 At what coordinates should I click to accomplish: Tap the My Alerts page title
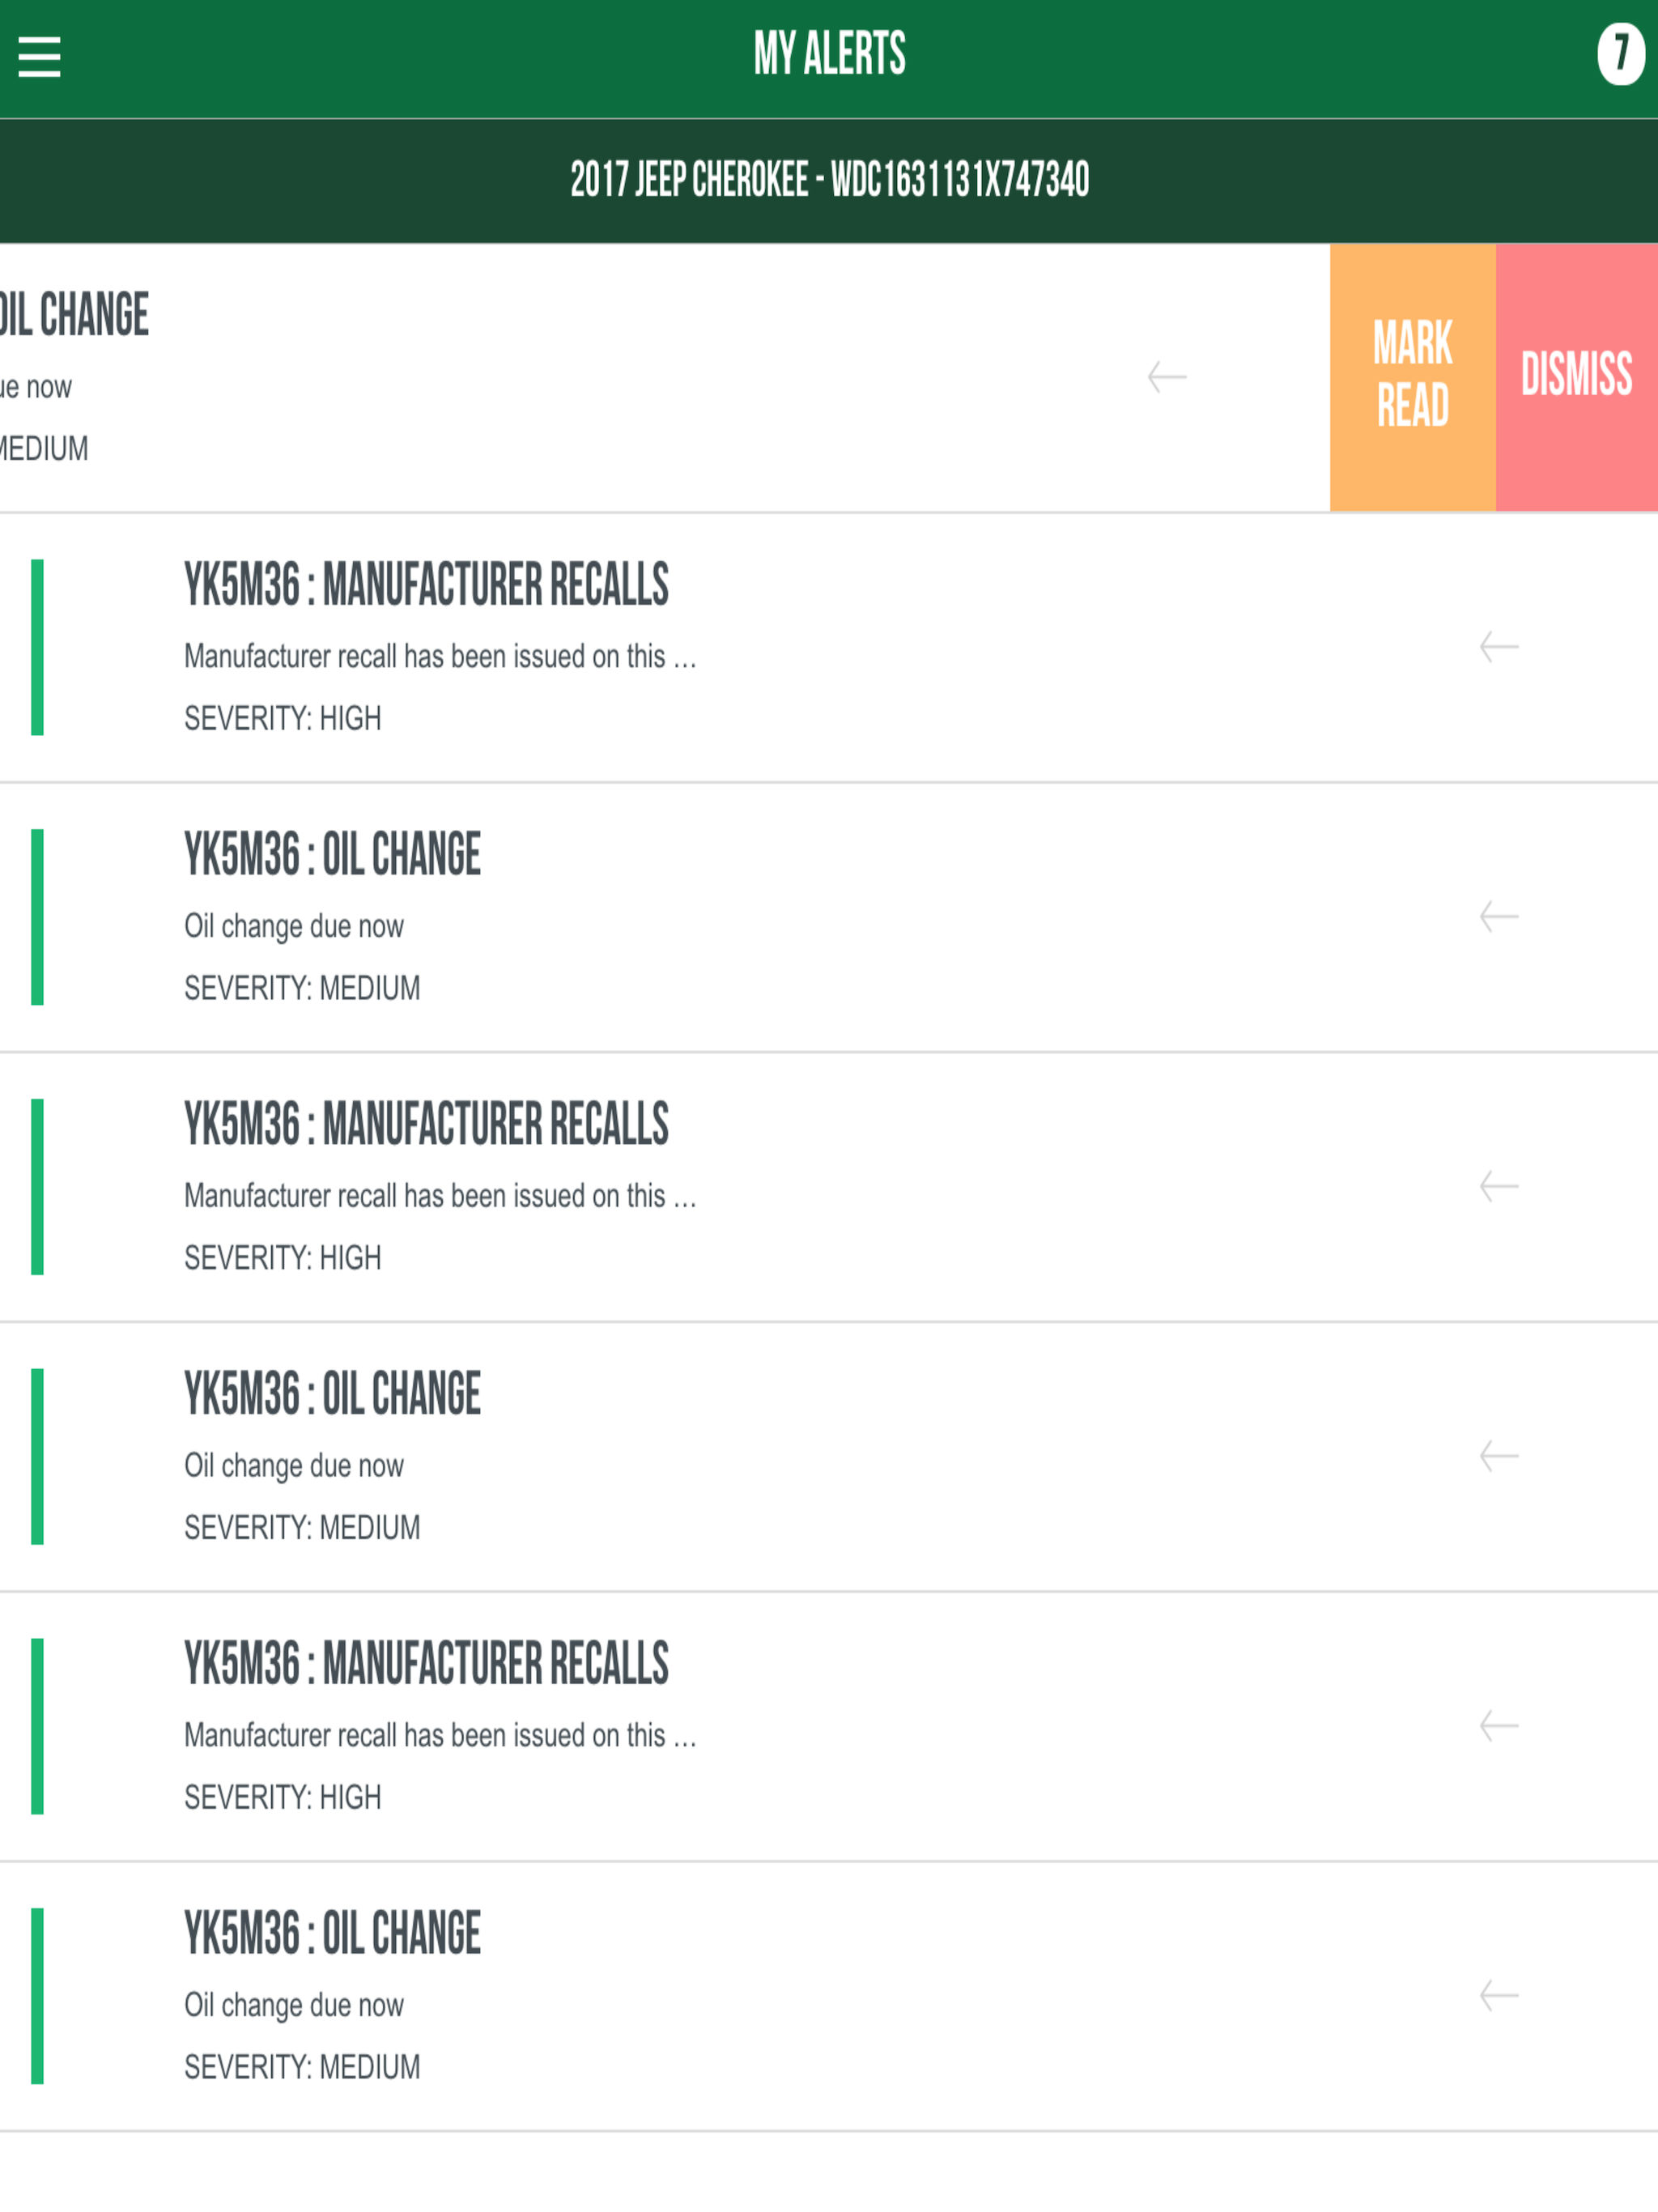[x=829, y=54]
